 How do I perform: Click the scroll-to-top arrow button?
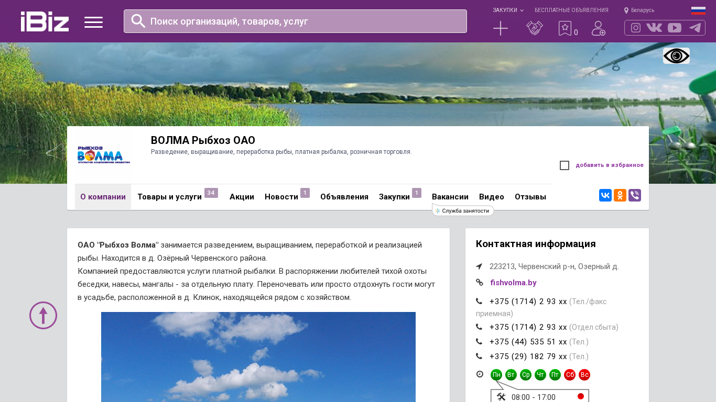click(43, 315)
